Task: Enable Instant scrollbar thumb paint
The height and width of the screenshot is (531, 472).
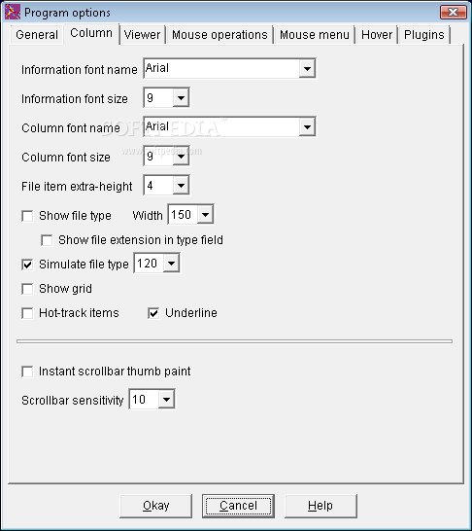Action: (27, 372)
